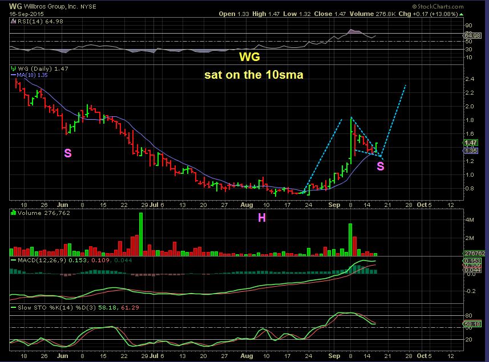Viewport: 489px width, 362px height.
Task: Click the green line marker before MACD(12,26,9)
Action: click(x=14, y=260)
